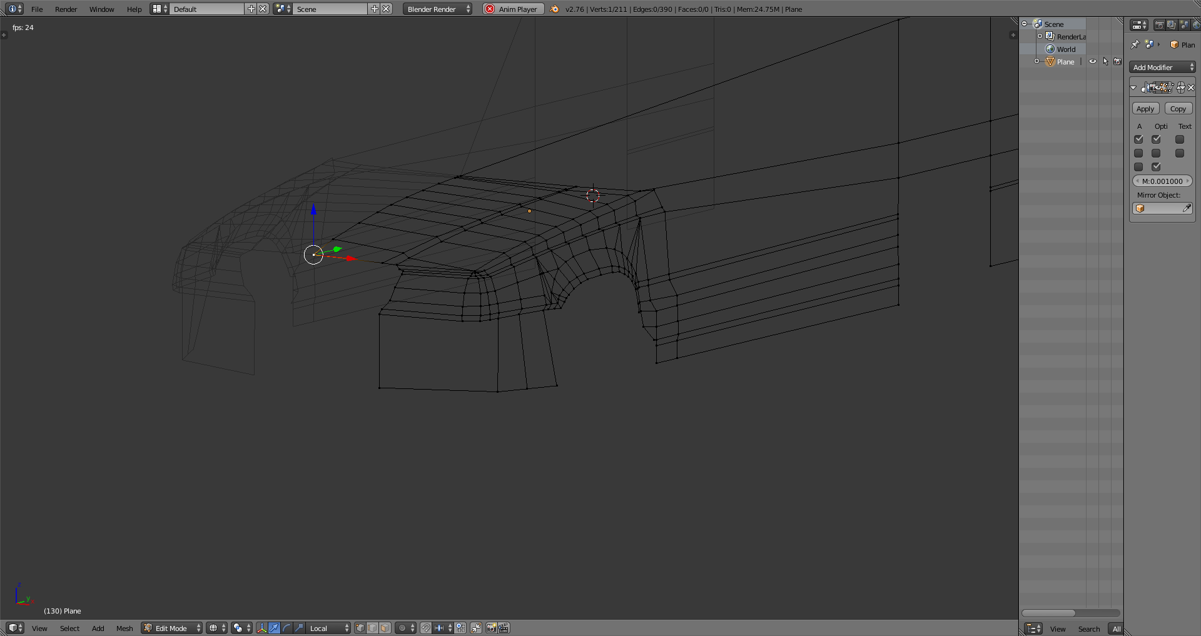Open the Blender Render engine dropdown
This screenshot has width=1201, height=636.
tap(437, 9)
